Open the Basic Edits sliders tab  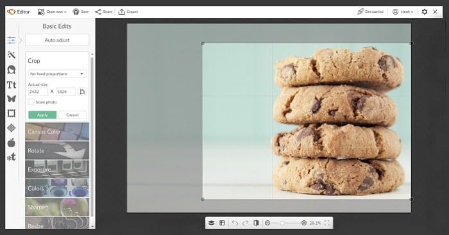[12, 40]
